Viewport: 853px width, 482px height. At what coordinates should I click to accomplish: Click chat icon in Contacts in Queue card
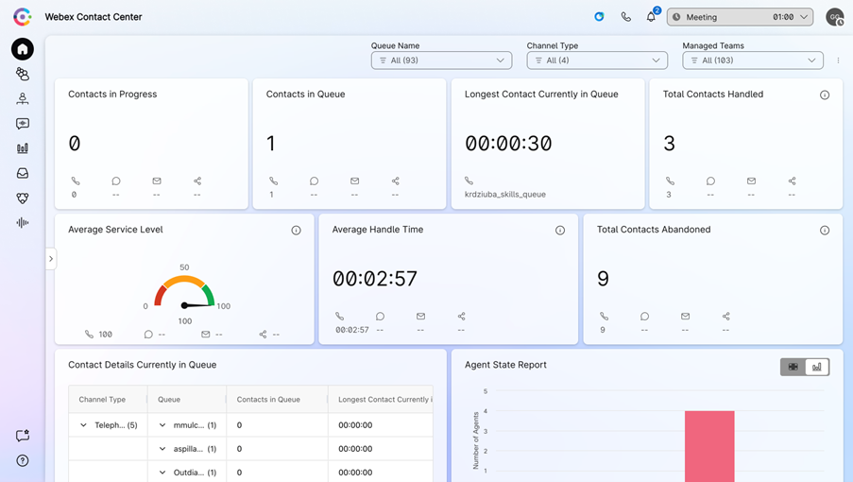point(314,181)
